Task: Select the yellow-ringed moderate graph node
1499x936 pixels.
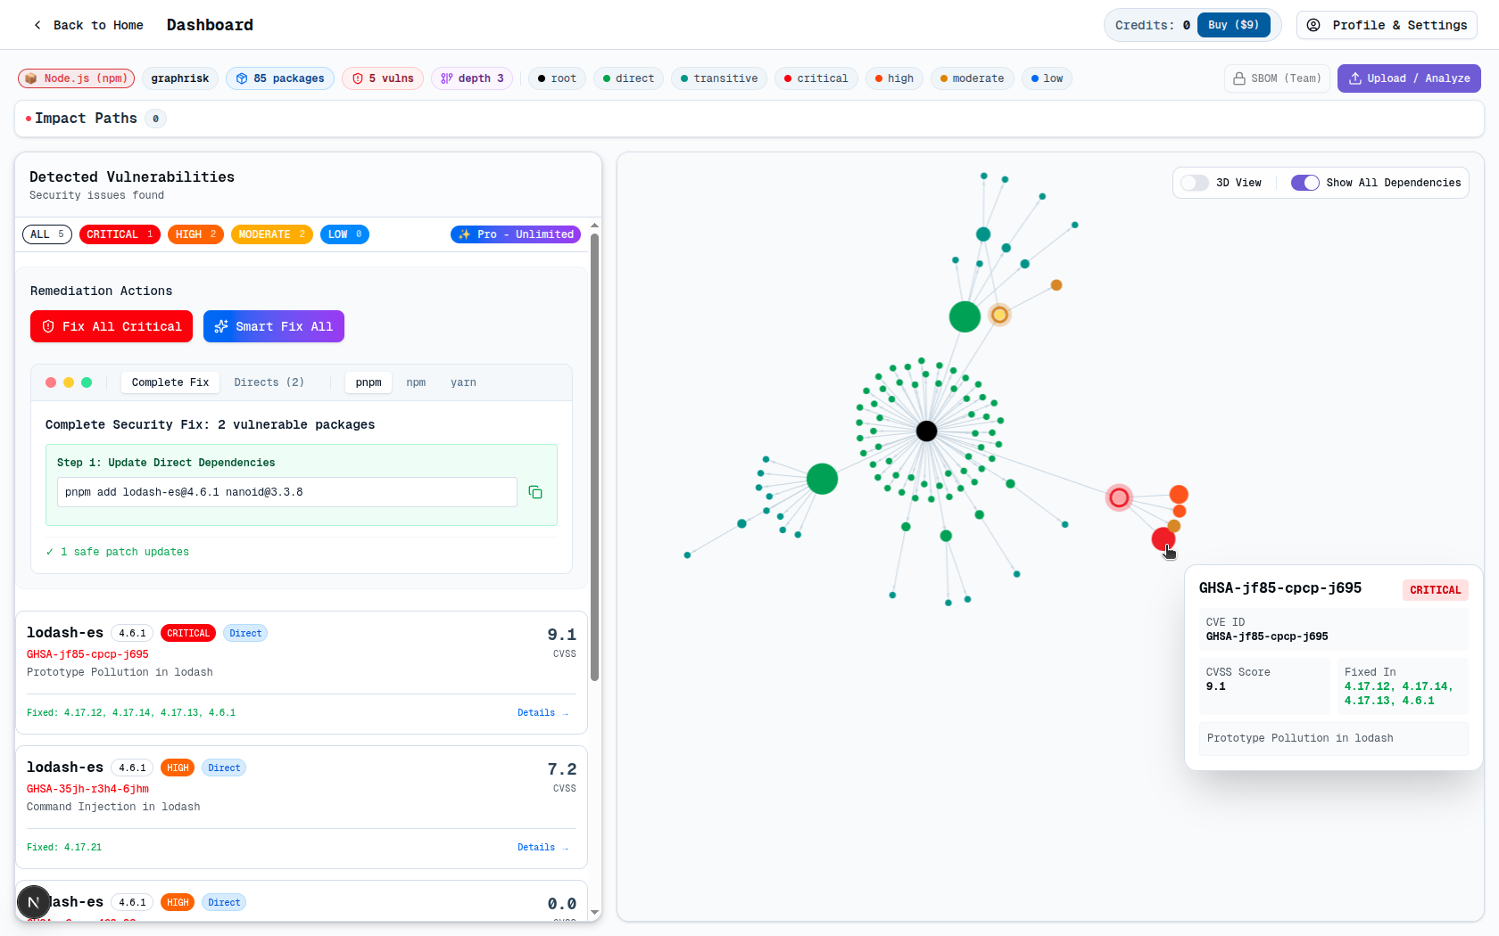Action: click(999, 315)
